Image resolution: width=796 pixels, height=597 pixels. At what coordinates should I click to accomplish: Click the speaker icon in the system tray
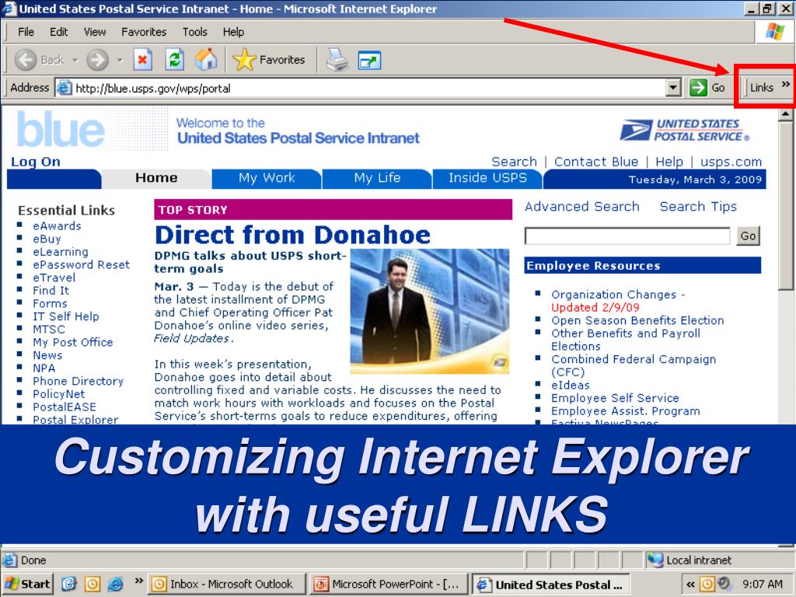pyautogui.click(x=724, y=585)
